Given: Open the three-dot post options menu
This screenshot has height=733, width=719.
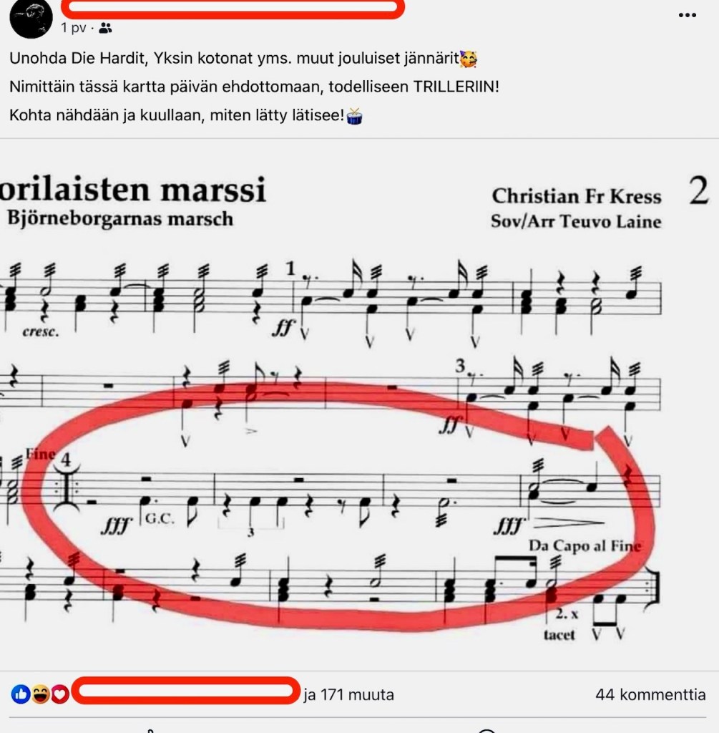Looking at the screenshot, I should coord(687,15).
